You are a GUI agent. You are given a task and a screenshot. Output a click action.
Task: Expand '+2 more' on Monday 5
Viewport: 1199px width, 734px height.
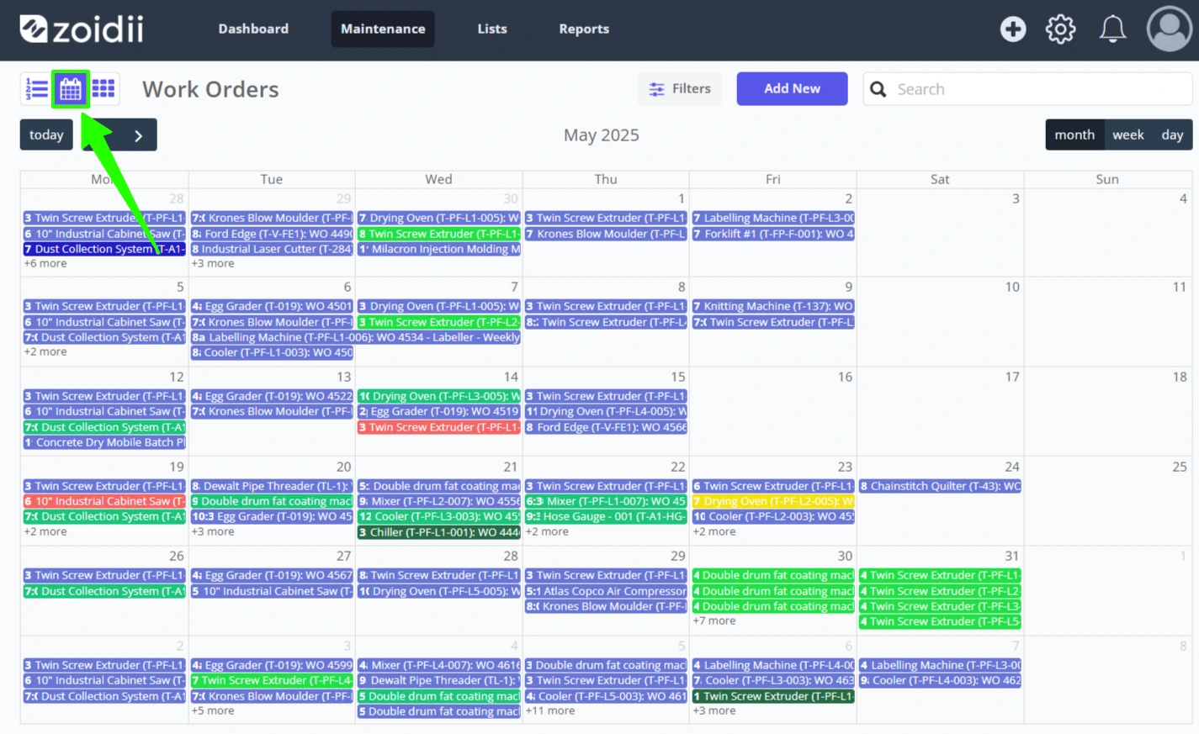(45, 352)
